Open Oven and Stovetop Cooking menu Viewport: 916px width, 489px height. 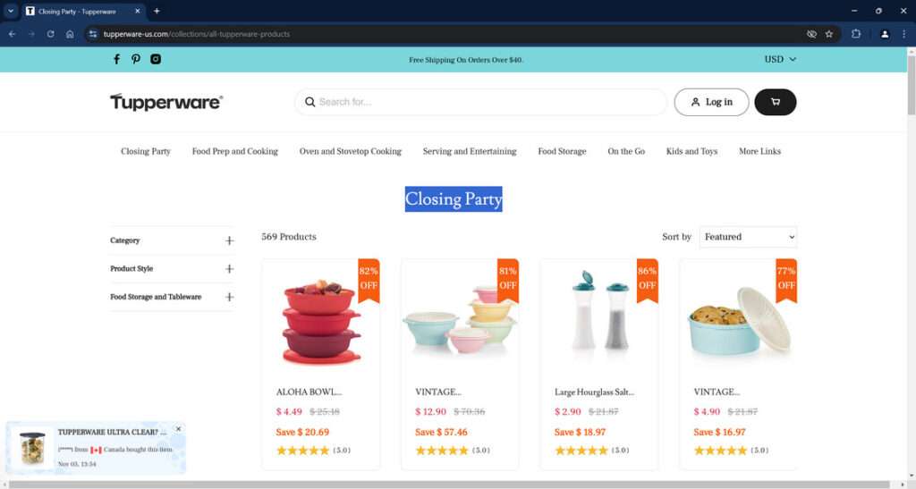coord(351,151)
